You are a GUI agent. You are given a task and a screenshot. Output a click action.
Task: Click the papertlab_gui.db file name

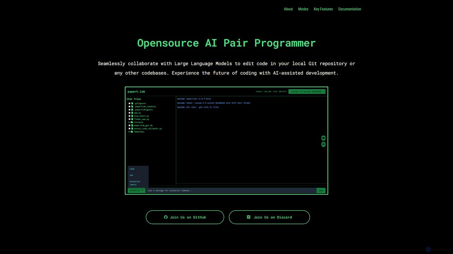[x=143, y=126]
